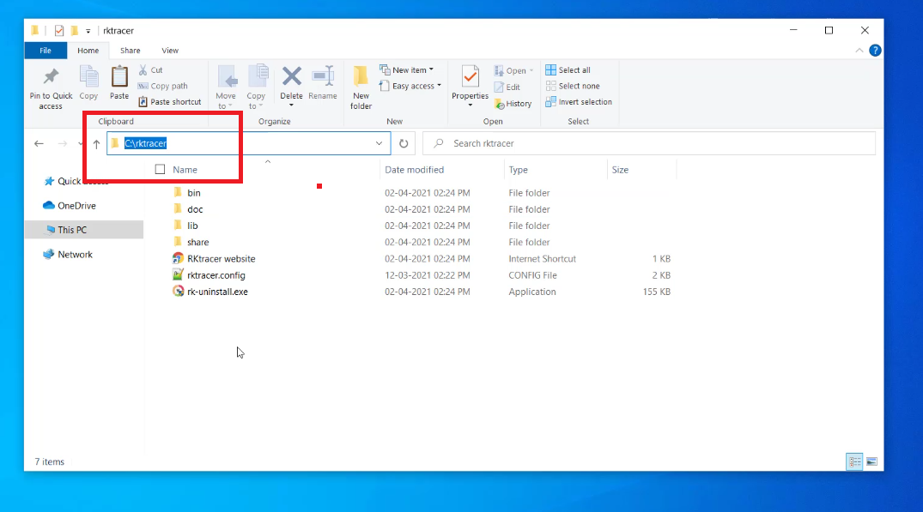Click Invert selection in ribbon
The width and height of the screenshot is (923, 512).
579,102
